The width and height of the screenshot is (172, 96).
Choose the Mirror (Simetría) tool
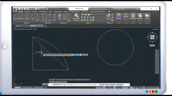coord(46,17)
